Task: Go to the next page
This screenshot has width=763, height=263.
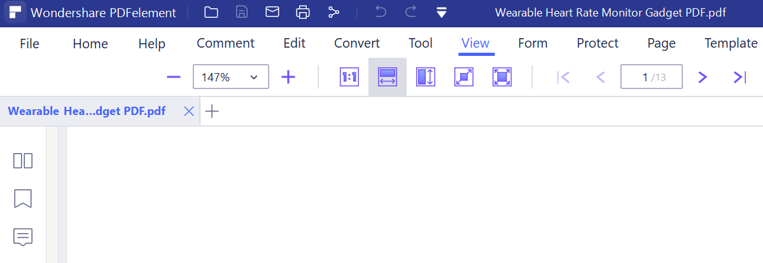Action: point(702,77)
